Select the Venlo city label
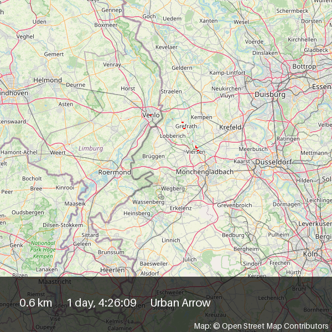The width and height of the screenshot is (332, 332). pos(151,115)
